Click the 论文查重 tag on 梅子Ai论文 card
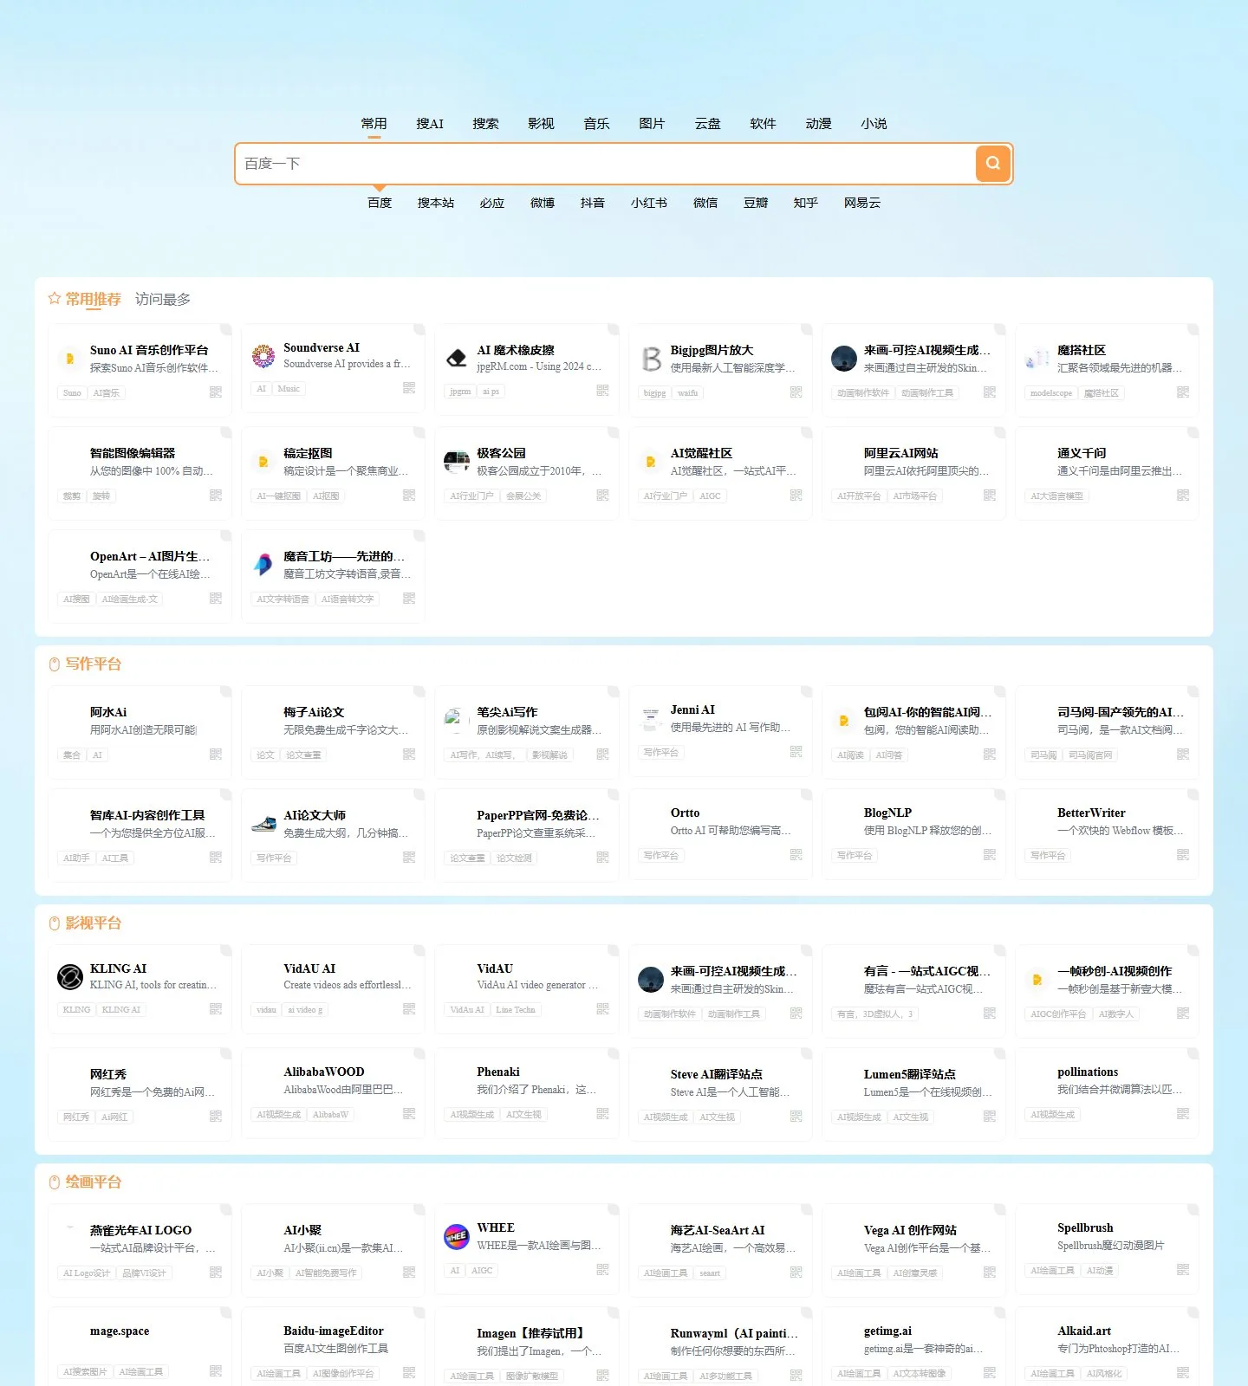Image resolution: width=1248 pixels, height=1386 pixels. pyautogui.click(x=303, y=755)
